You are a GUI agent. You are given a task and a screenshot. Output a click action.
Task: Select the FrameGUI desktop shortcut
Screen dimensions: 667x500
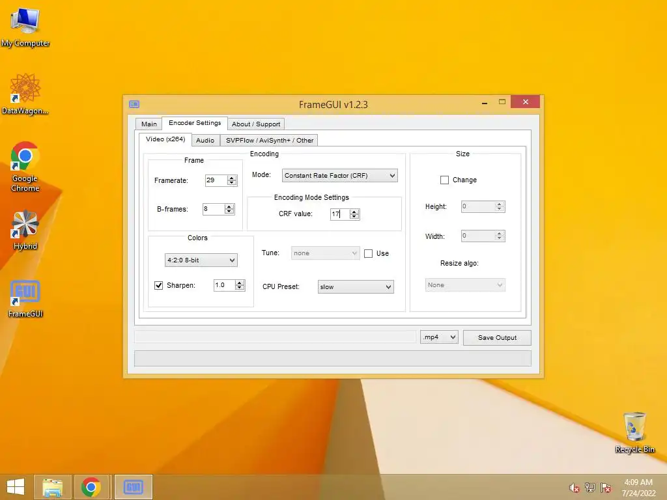[x=25, y=298]
